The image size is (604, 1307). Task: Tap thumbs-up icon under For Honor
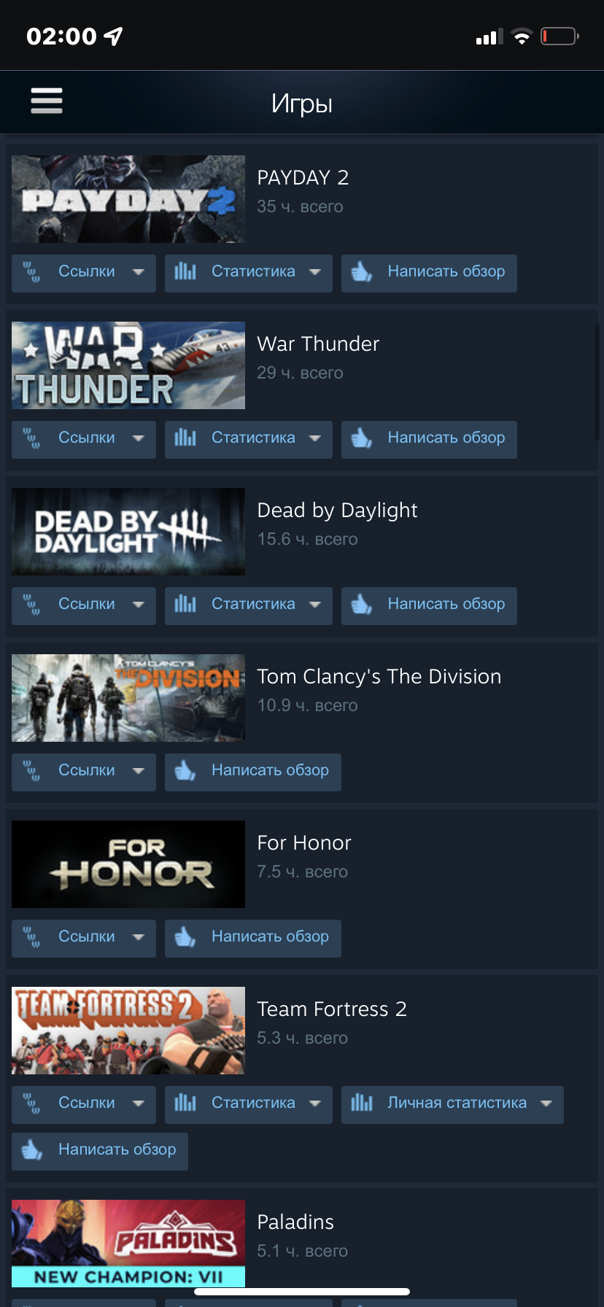tap(185, 937)
